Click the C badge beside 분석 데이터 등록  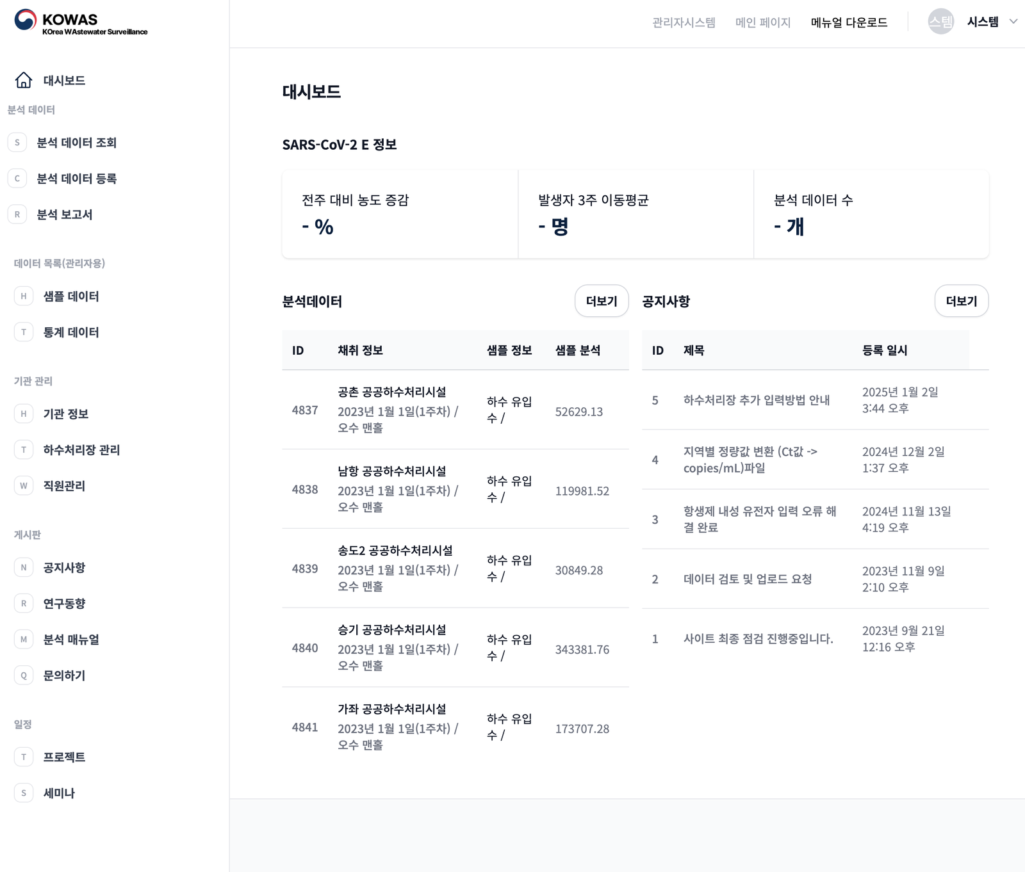point(17,179)
